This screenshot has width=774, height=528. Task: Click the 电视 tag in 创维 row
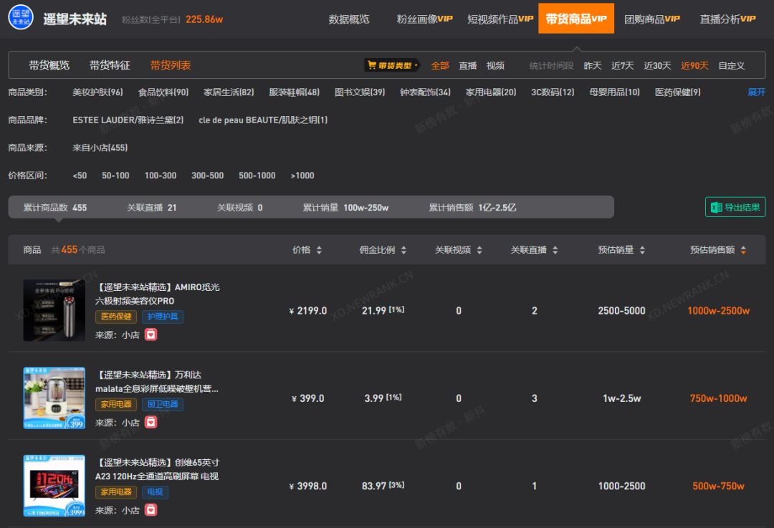(155, 492)
